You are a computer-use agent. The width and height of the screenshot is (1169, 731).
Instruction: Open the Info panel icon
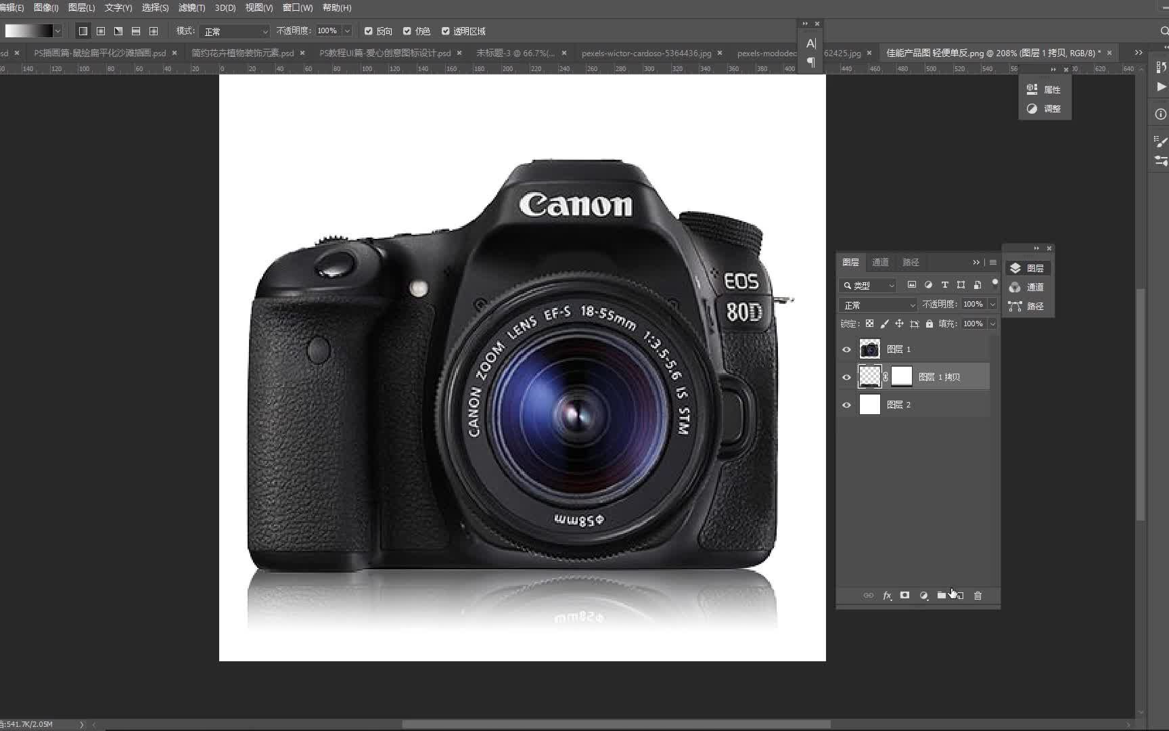[x=1161, y=114]
